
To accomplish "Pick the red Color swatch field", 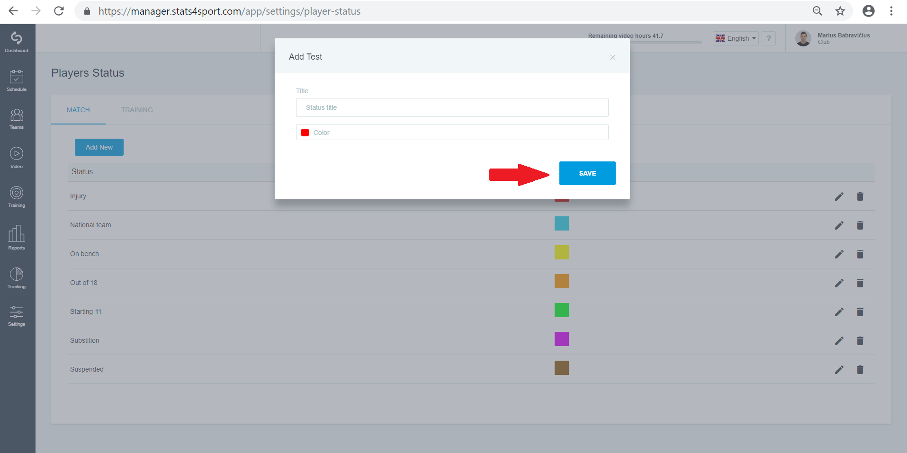I will 452,132.
